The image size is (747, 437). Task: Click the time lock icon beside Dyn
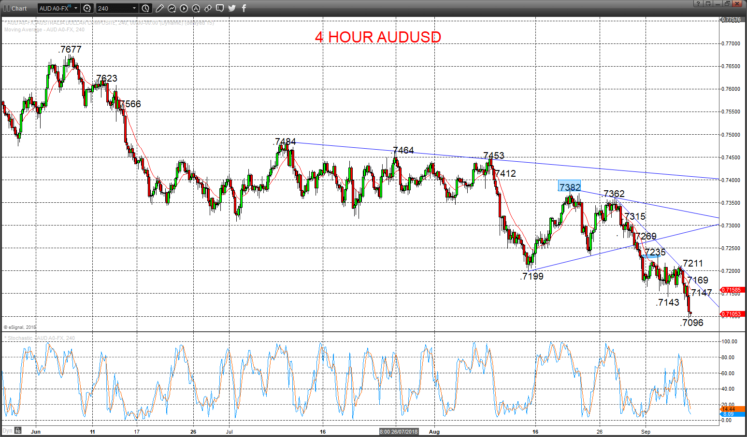pos(18,430)
